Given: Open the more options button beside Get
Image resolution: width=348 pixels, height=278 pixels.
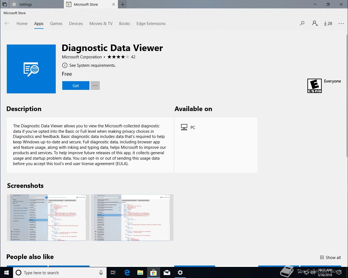Looking at the screenshot, I should pos(95,86).
